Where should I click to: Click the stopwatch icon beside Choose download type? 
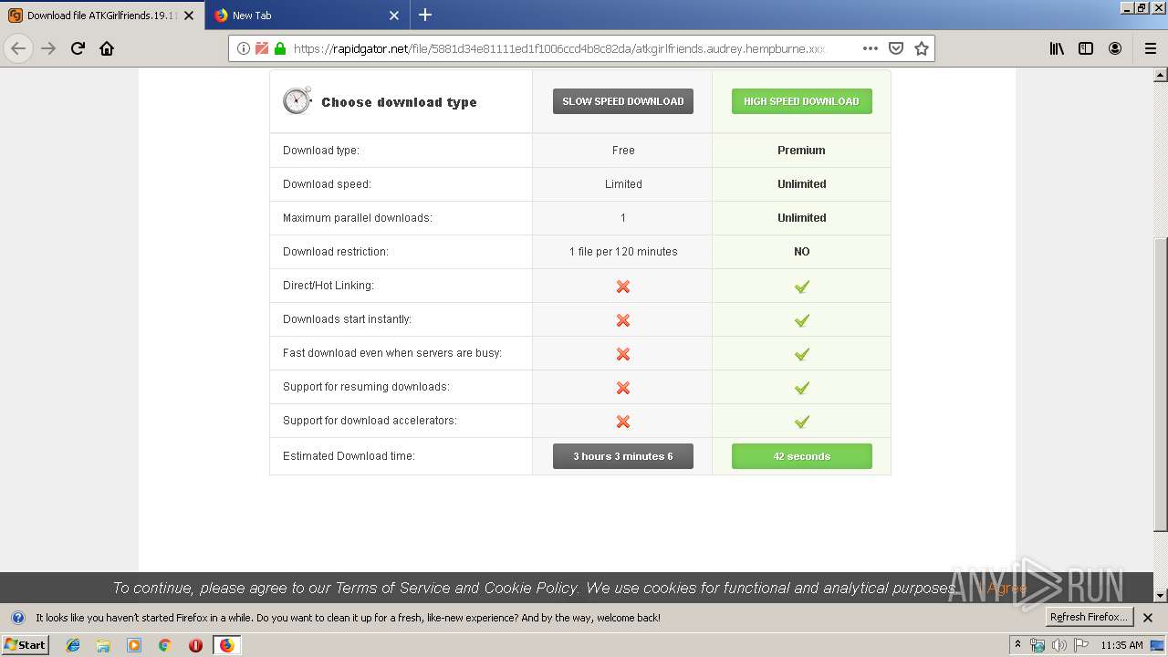click(297, 100)
